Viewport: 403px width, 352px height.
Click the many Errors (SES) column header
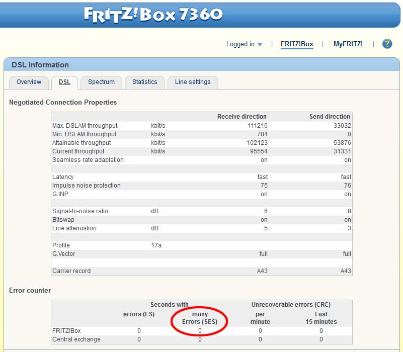(x=200, y=318)
